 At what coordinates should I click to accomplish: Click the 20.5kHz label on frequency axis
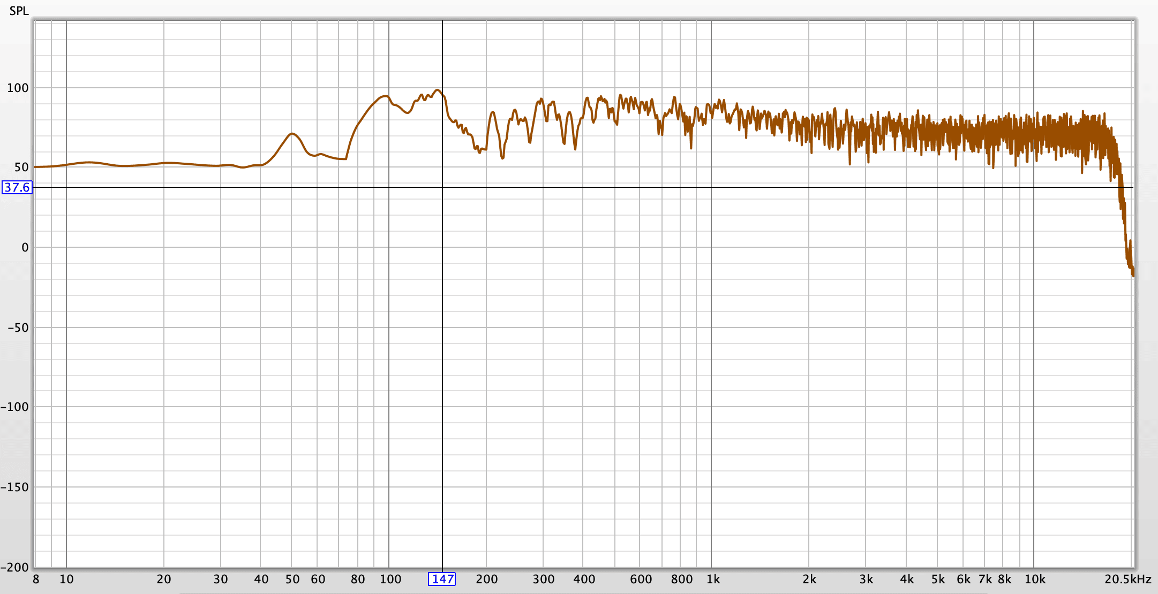coord(1127,579)
